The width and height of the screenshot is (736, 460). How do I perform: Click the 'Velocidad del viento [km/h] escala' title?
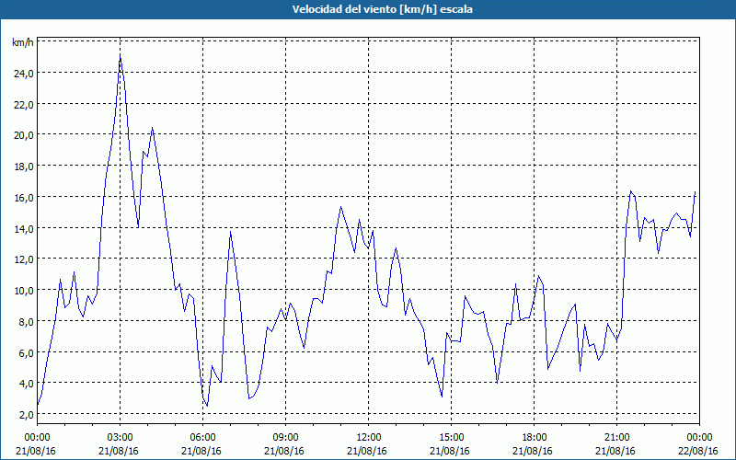tap(382, 9)
